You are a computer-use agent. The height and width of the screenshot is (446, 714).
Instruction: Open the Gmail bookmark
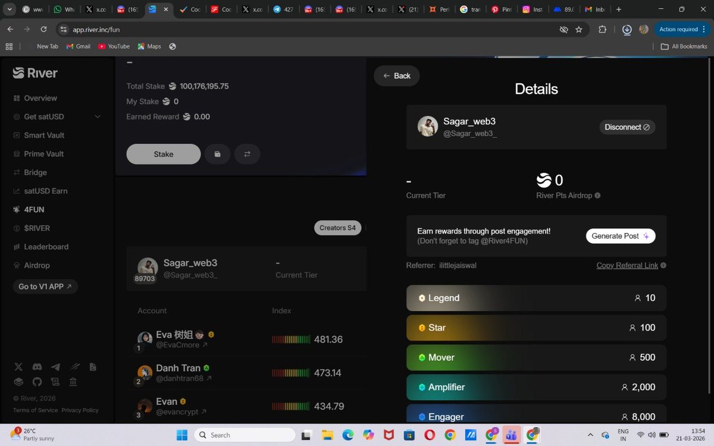(79, 46)
